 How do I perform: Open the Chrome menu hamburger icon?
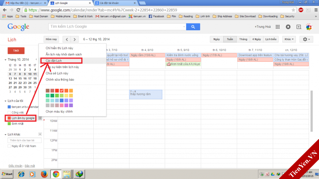tap(316, 10)
